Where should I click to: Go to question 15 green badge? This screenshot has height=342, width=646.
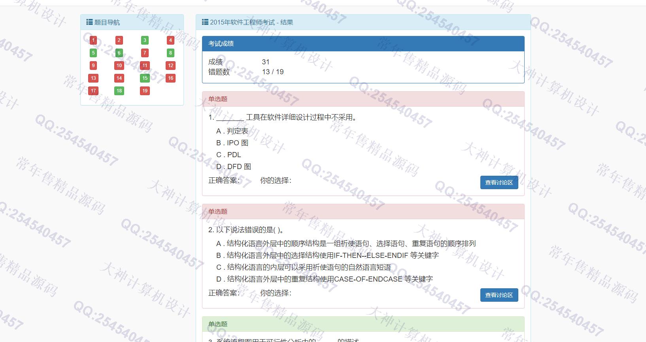point(145,78)
